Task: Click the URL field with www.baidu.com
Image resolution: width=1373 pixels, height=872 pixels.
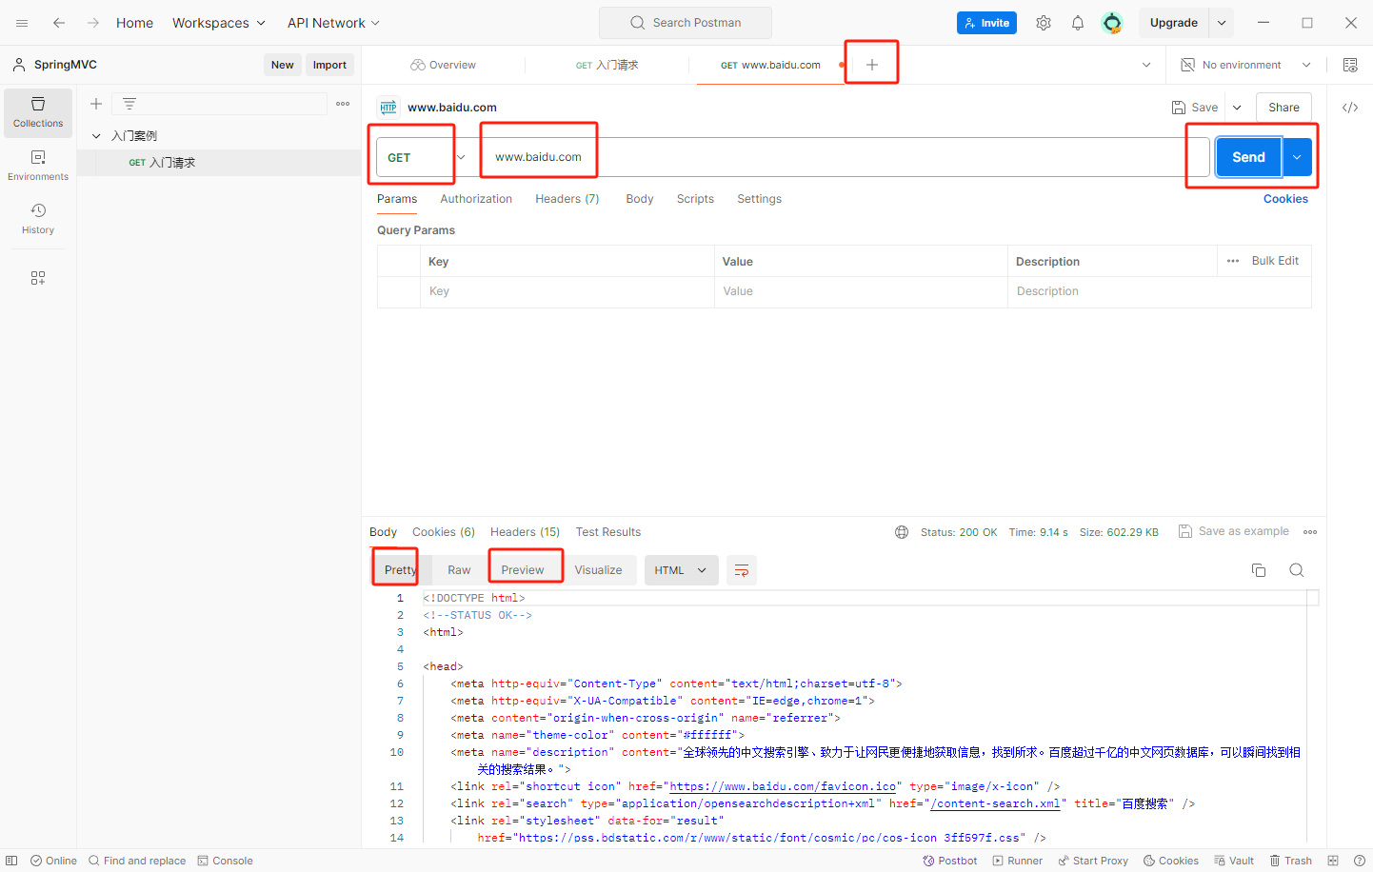Action: [x=843, y=157]
